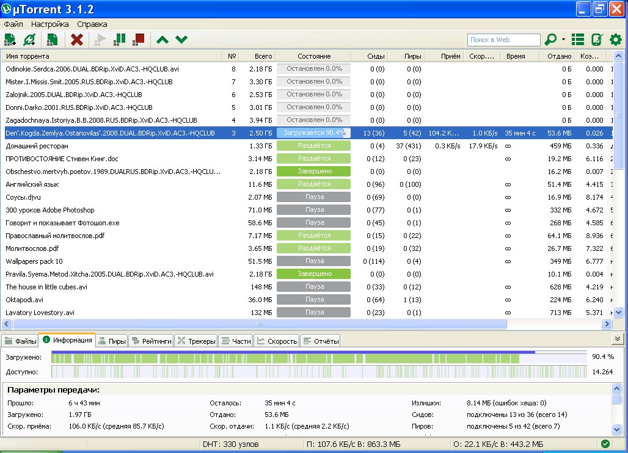Sort by the Отдано column header
Screen dimensions: 628x453
pos(557,56)
